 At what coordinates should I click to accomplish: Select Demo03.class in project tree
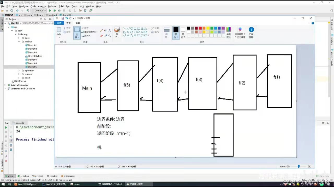click(x=34, y=56)
